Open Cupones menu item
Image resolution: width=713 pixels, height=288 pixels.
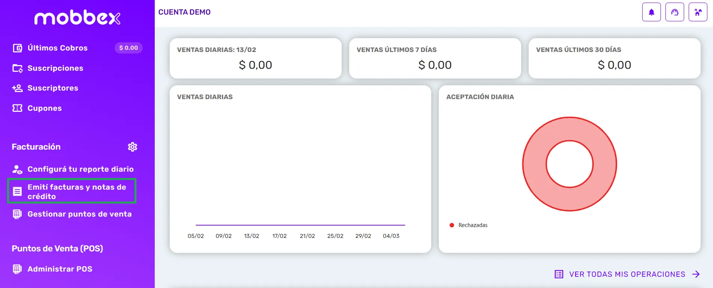pos(45,108)
